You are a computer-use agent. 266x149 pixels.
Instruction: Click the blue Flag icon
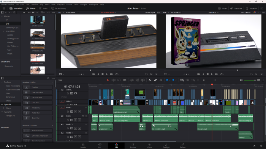[x=167, y=80]
